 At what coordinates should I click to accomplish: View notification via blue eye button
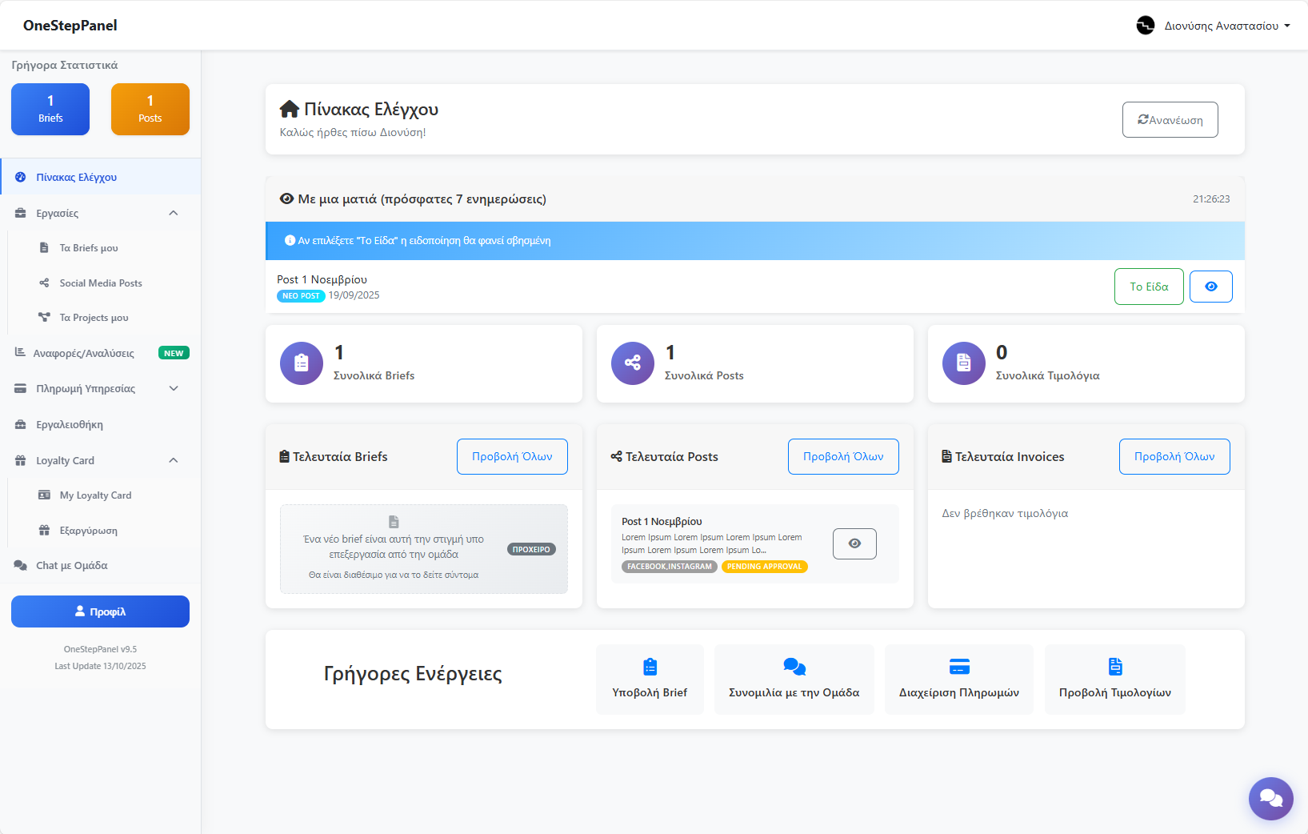coord(1210,287)
